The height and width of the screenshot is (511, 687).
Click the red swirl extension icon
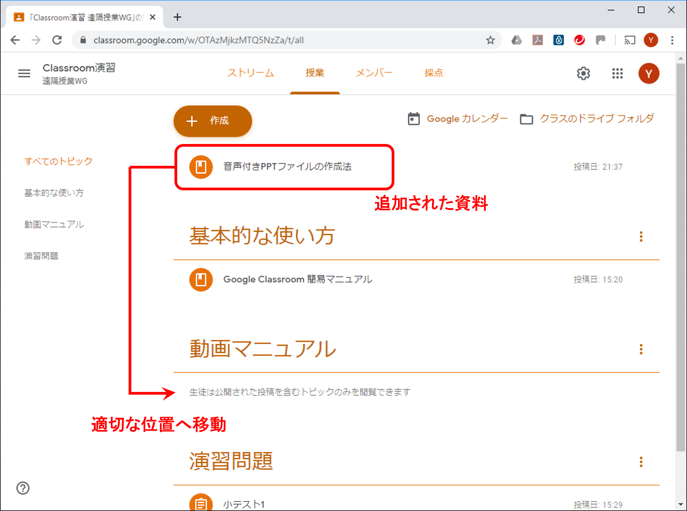579,40
